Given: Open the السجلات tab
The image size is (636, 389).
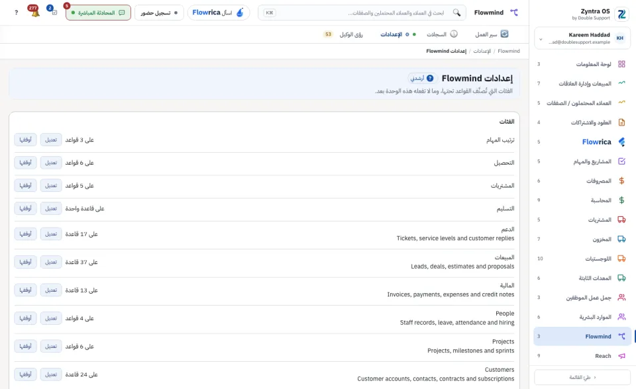Looking at the screenshot, I should tap(442, 34).
